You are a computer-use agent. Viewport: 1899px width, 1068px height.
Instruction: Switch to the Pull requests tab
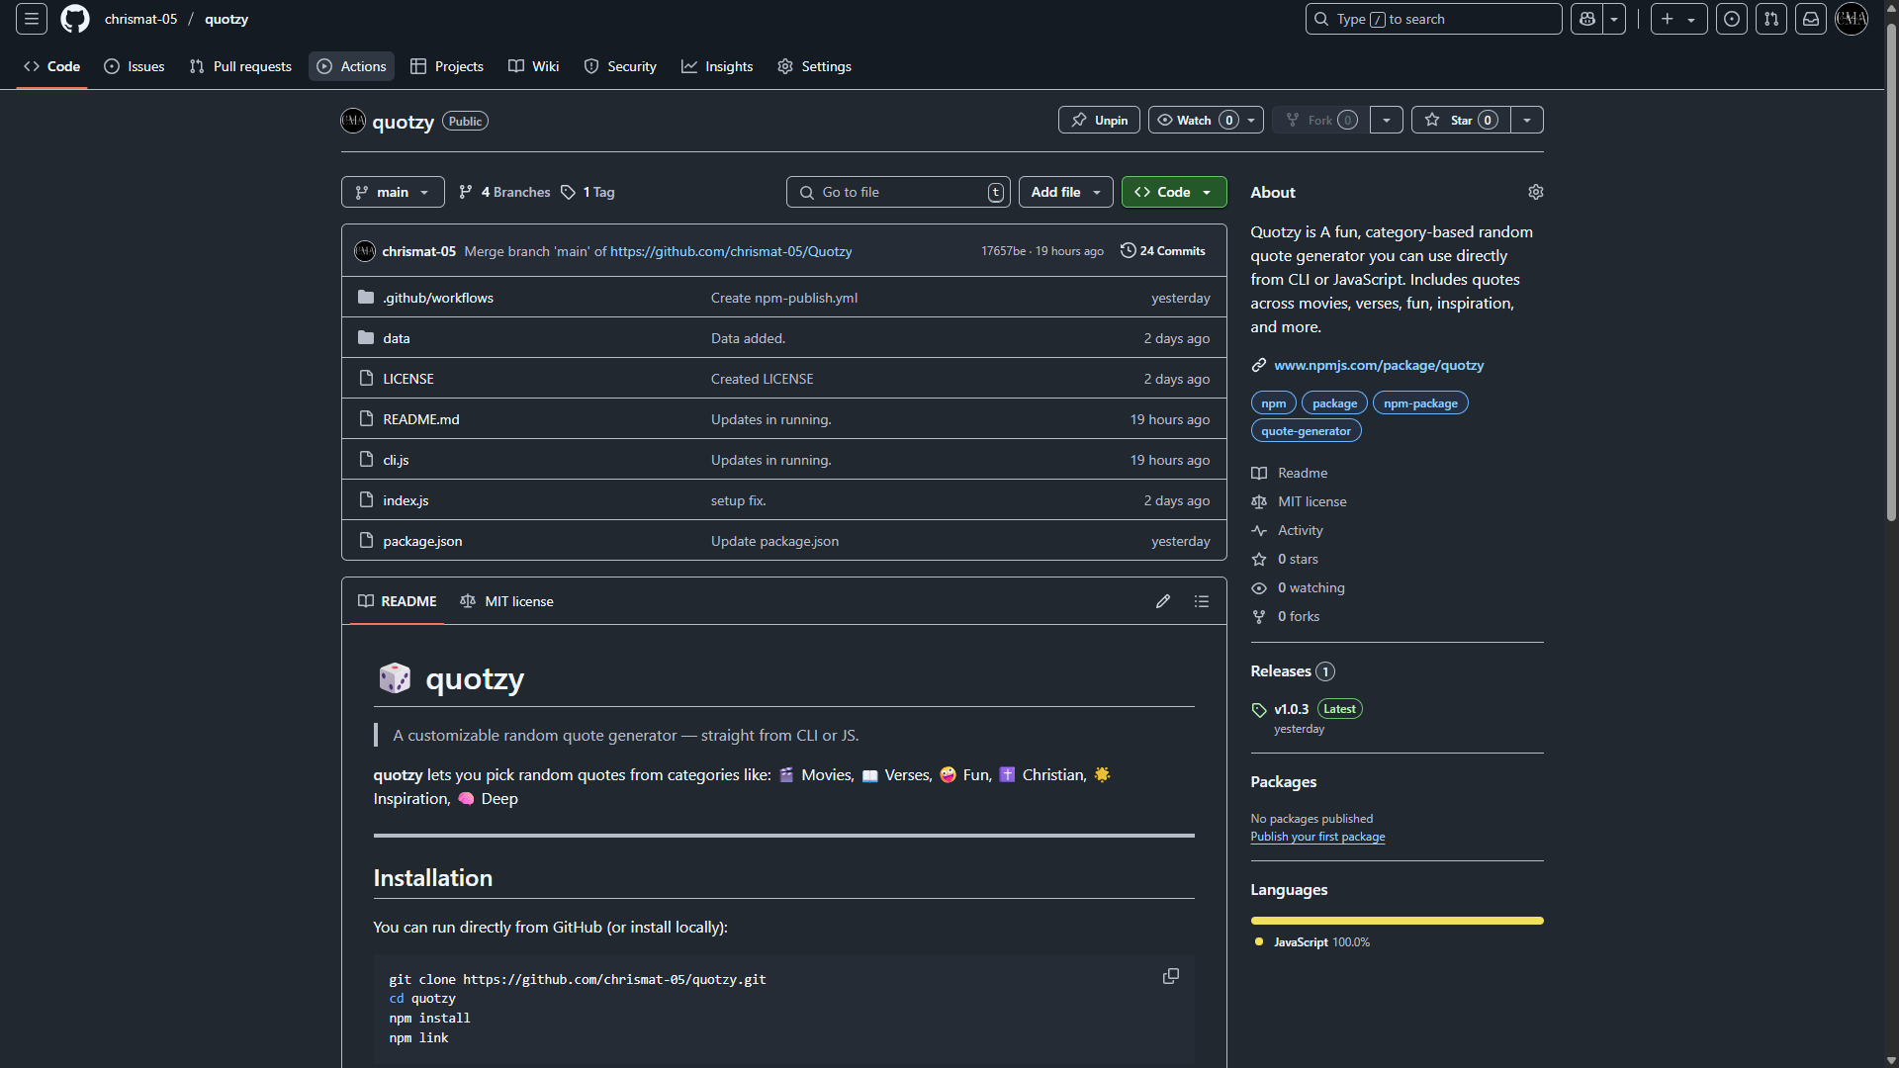click(240, 66)
